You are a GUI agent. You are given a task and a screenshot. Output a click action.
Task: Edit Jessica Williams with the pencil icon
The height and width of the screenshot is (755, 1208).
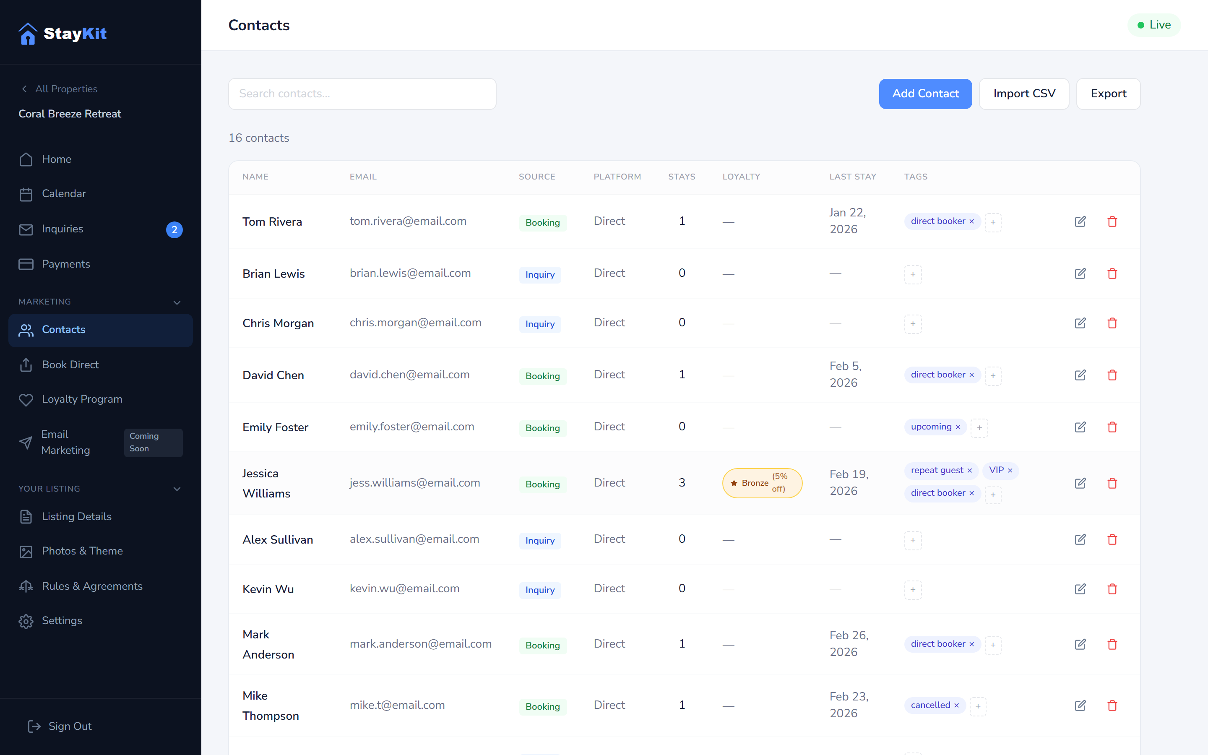(1080, 483)
